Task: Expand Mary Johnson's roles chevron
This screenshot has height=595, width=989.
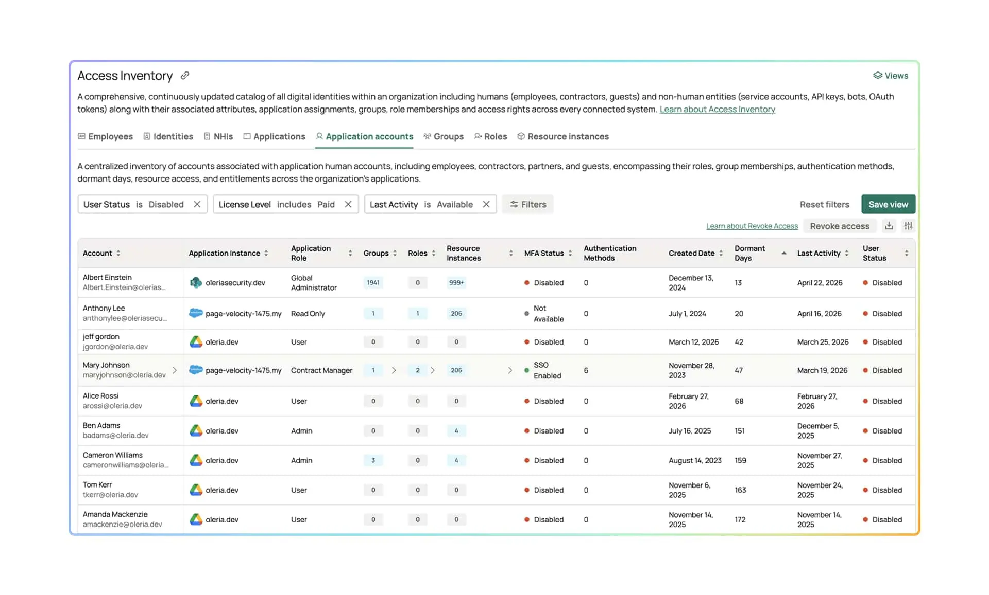Action: [433, 370]
